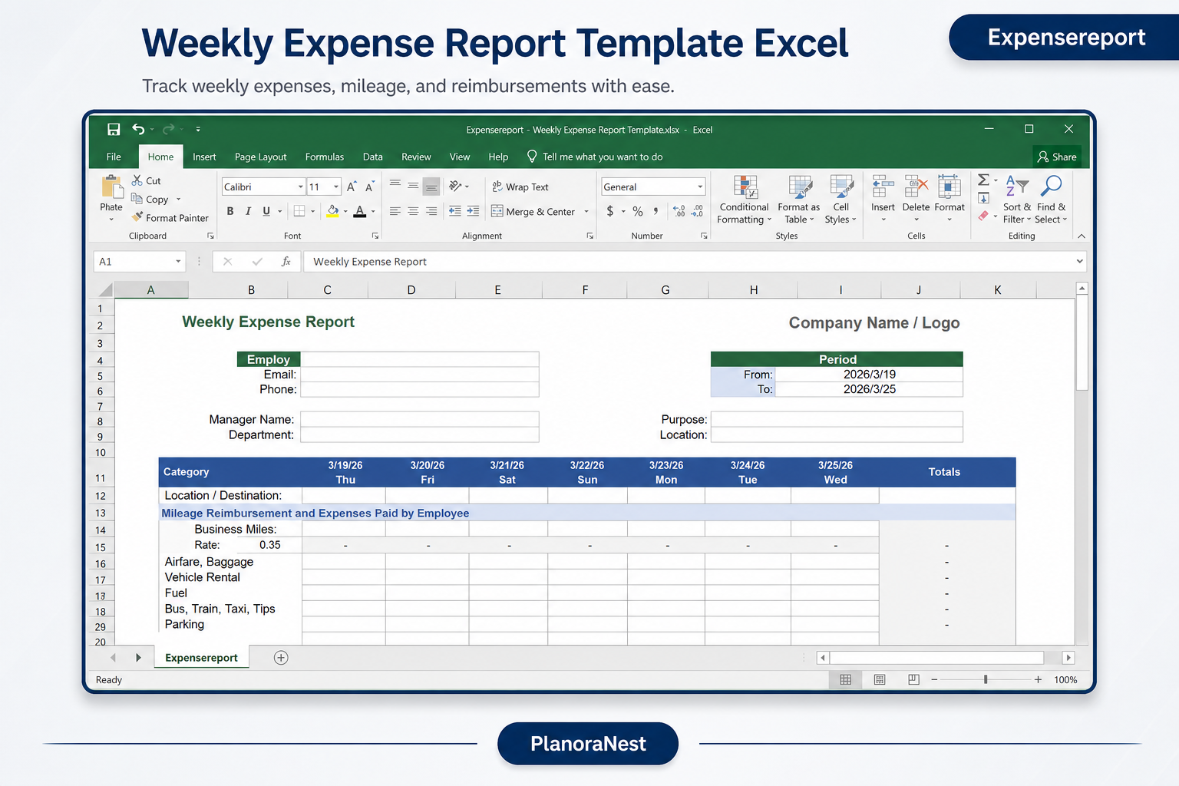Switch to the Formulas tab

tap(325, 157)
